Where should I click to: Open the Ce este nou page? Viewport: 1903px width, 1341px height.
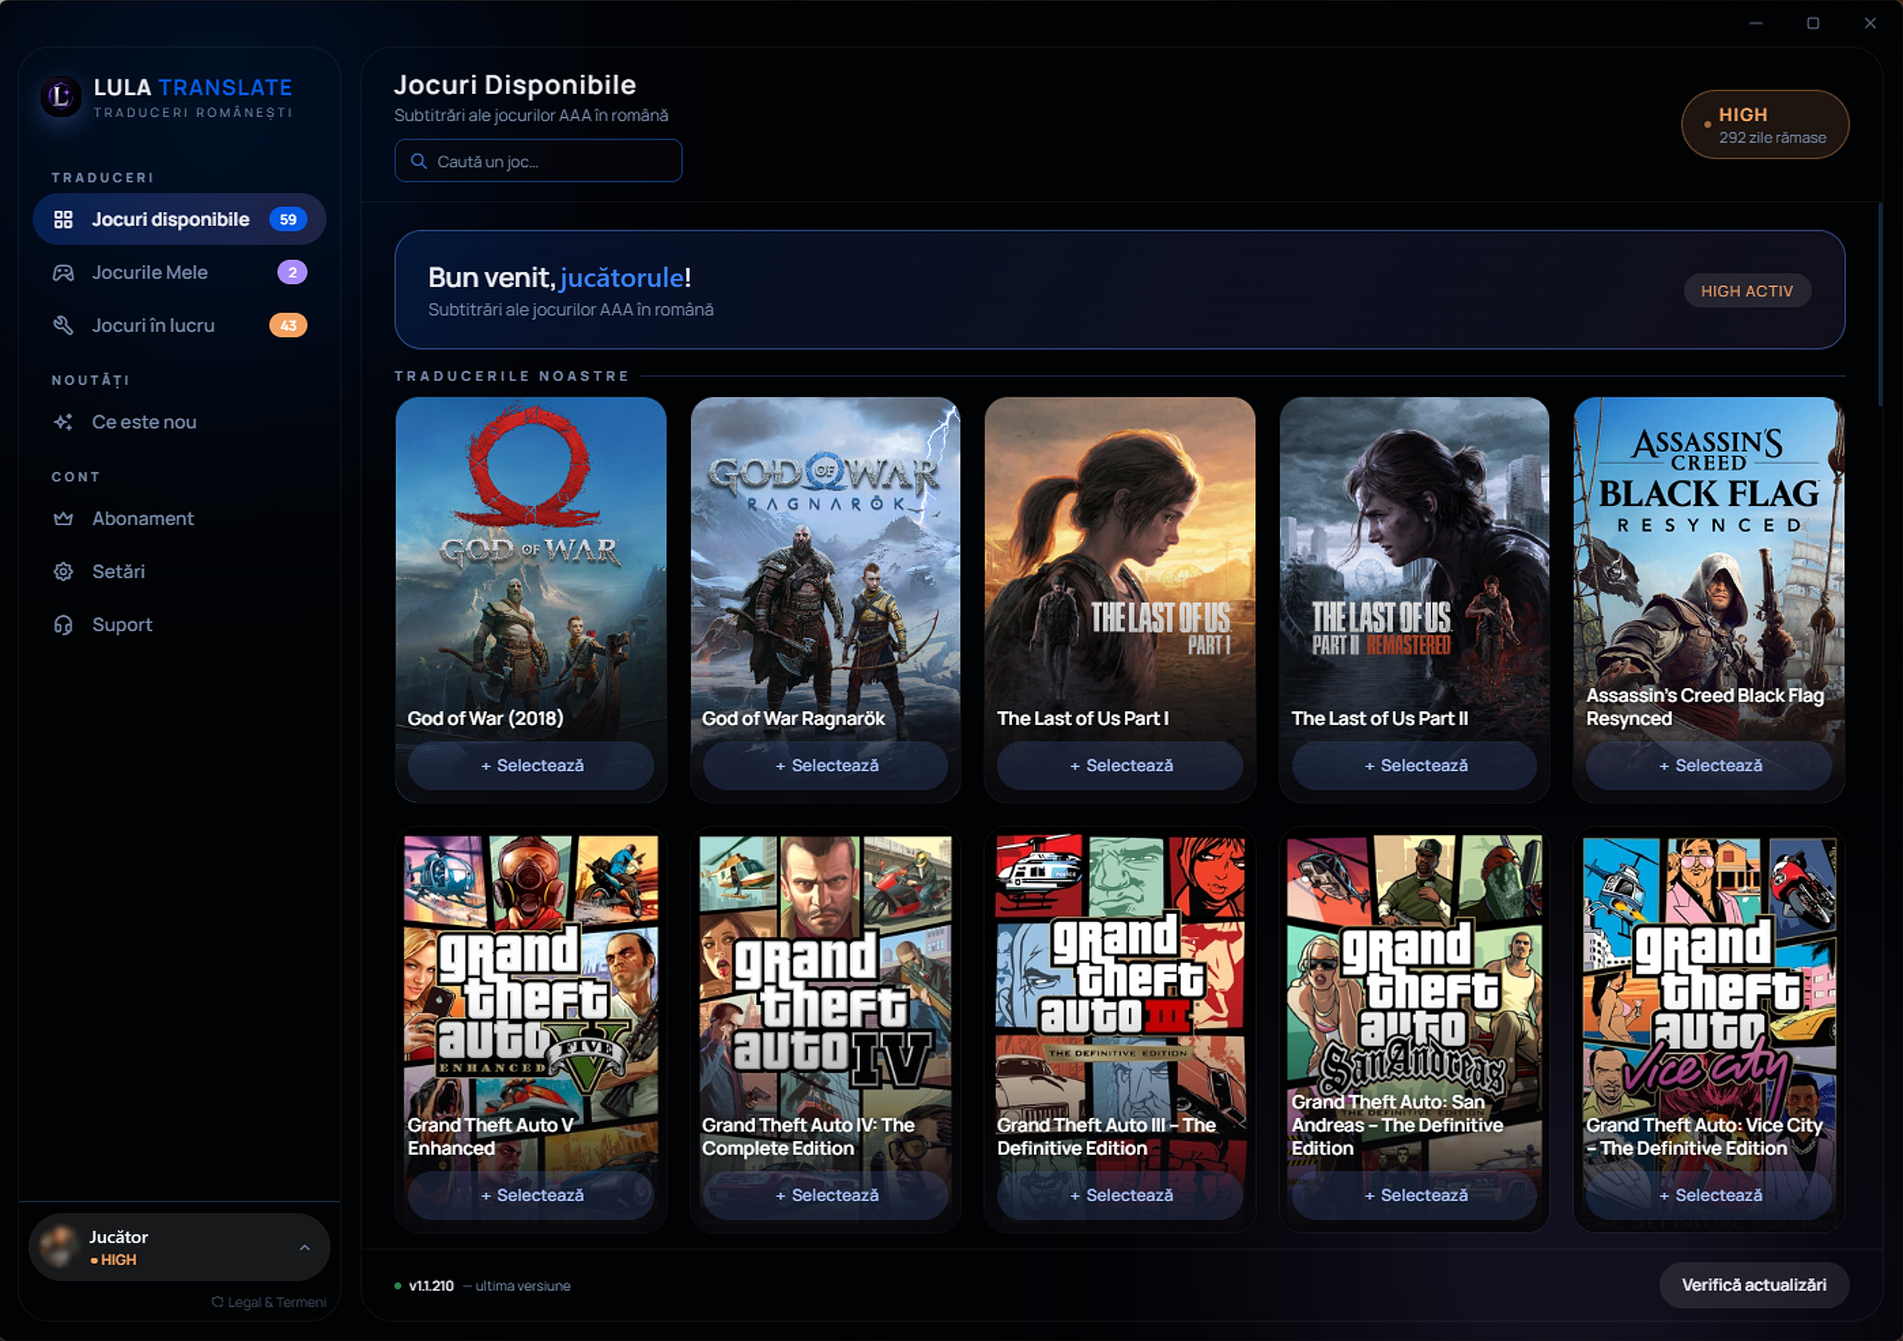pyautogui.click(x=179, y=422)
